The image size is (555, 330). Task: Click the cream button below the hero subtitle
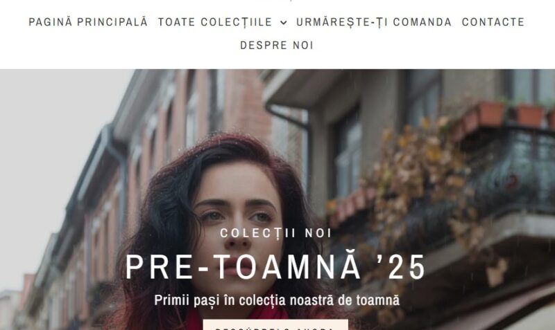275,324
